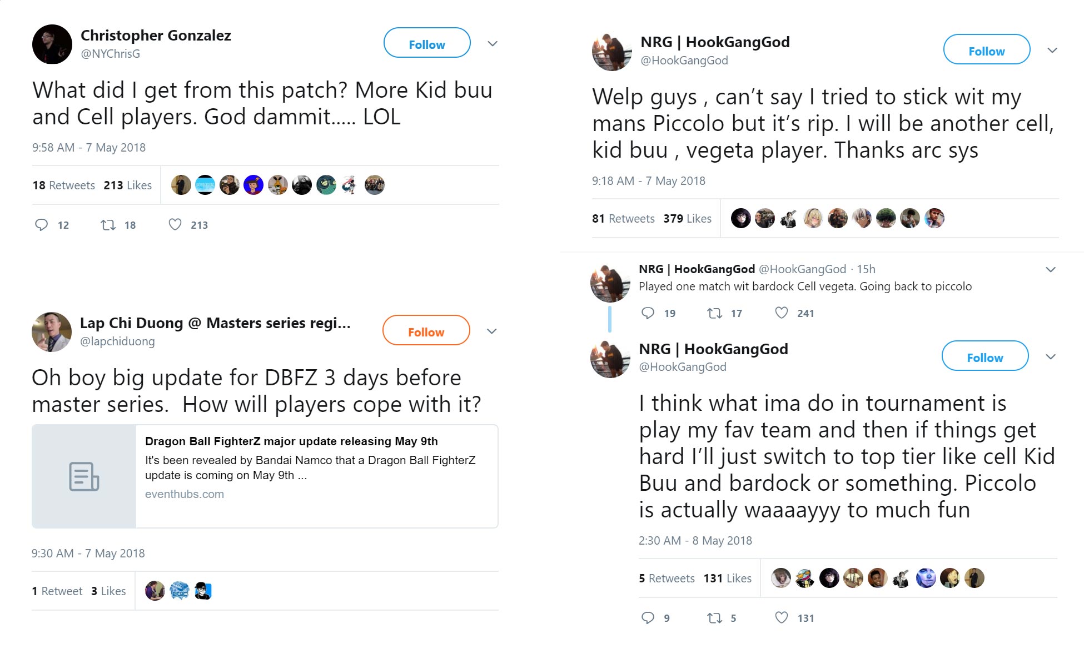This screenshot has width=1084, height=649.
Task: Open Christopher Gonzalez's profile avatar
Action: [51, 44]
